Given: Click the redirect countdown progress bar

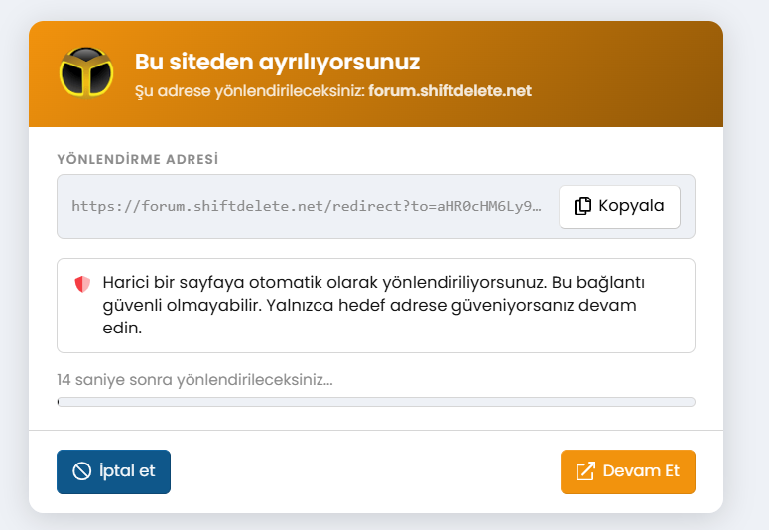Looking at the screenshot, I should tap(376, 402).
